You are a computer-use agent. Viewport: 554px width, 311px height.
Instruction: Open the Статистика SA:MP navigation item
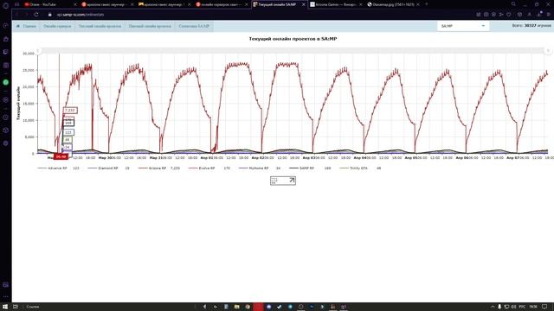(x=194, y=26)
